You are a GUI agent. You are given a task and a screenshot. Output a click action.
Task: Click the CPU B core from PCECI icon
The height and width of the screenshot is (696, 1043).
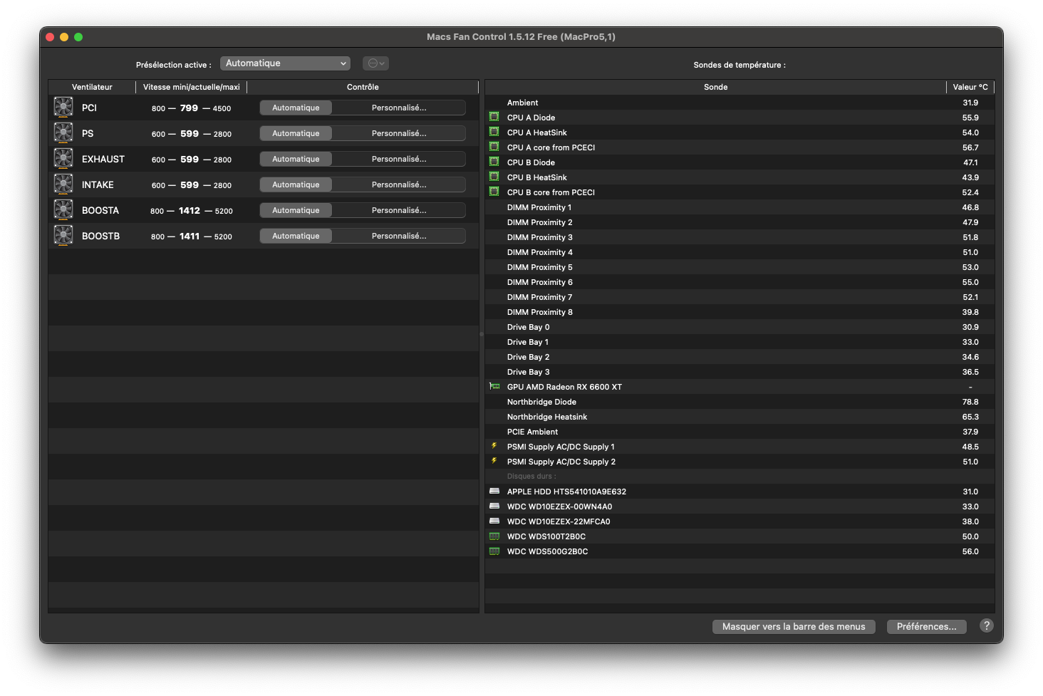tap(494, 192)
